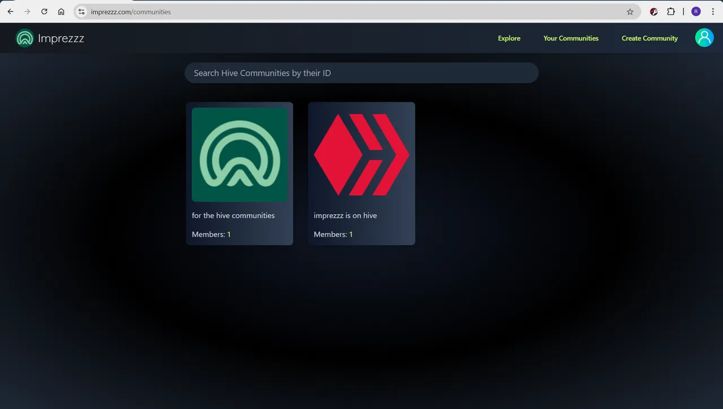
Task: Go back using the browser back arrow
Action: coord(10,11)
